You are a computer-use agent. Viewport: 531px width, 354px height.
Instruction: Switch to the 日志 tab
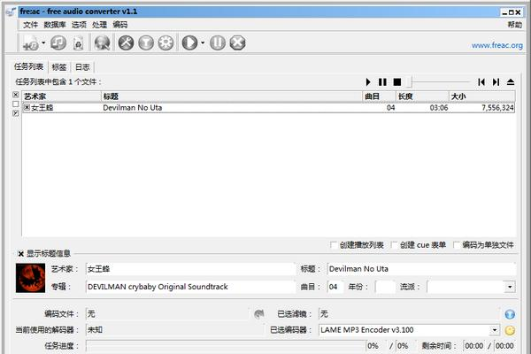point(82,67)
